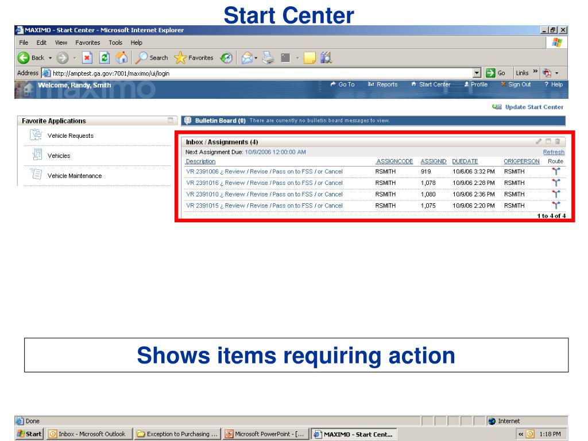Open the Vehicles application icon

tap(37, 154)
